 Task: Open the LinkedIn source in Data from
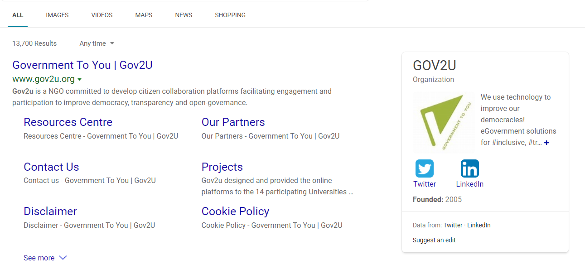click(x=479, y=225)
